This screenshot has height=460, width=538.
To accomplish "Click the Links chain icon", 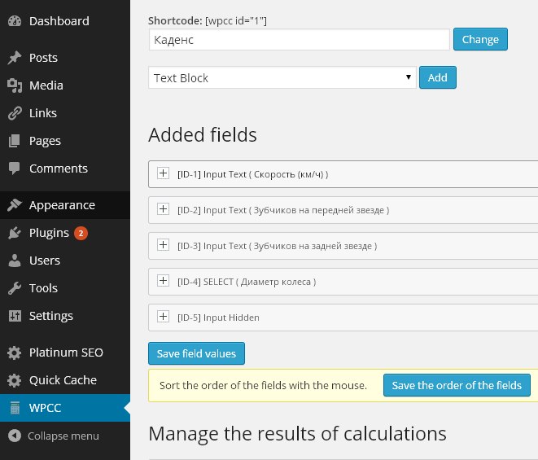I will 14,113.
